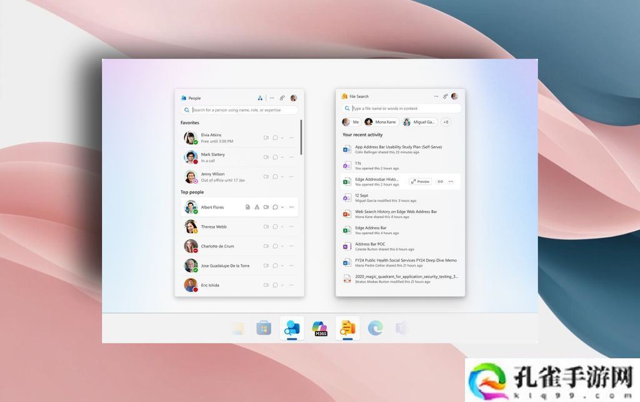Expand chat options dropdown for Theresa Webb
The height and width of the screenshot is (402, 640).
282,226
